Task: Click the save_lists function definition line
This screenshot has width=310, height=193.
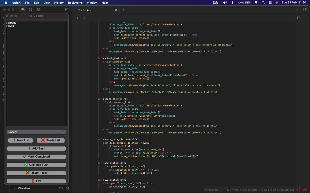Action: (x=112, y=180)
